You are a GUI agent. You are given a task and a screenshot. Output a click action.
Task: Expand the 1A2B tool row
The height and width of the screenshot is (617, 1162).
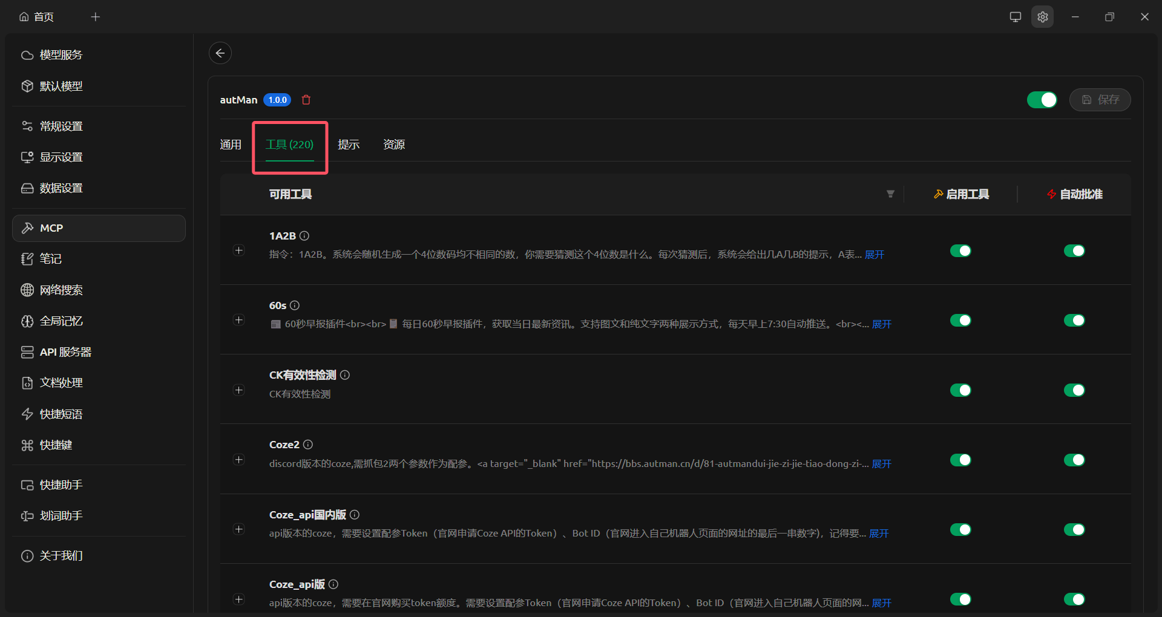pyautogui.click(x=239, y=250)
